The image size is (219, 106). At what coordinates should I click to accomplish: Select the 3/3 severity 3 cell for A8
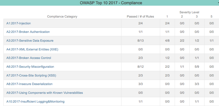pos(197,84)
